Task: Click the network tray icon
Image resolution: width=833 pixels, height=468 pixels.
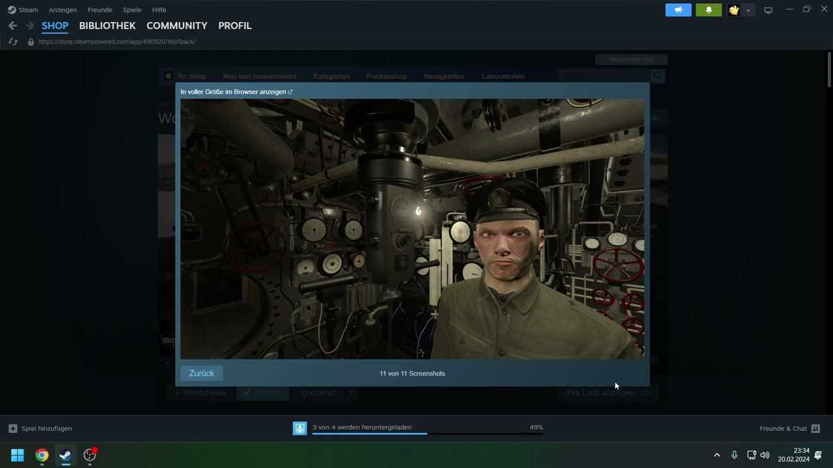Action: 751,455
